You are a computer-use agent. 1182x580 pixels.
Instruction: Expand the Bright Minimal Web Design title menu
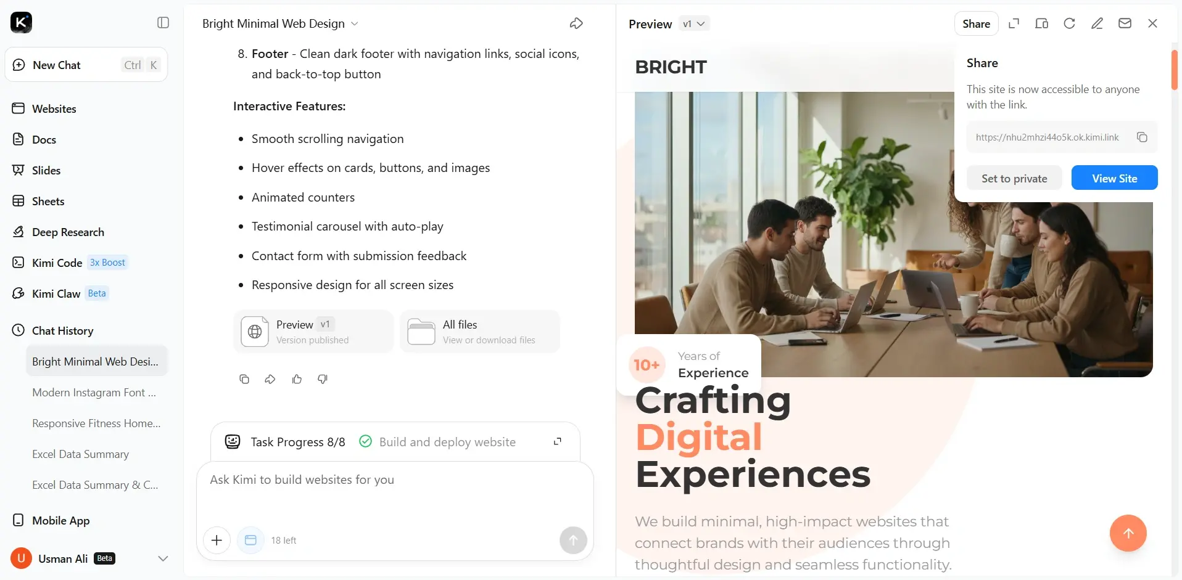[355, 23]
